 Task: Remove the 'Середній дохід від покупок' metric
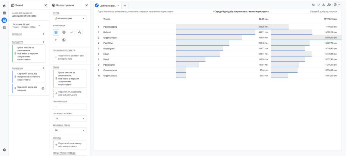coord(43,88)
